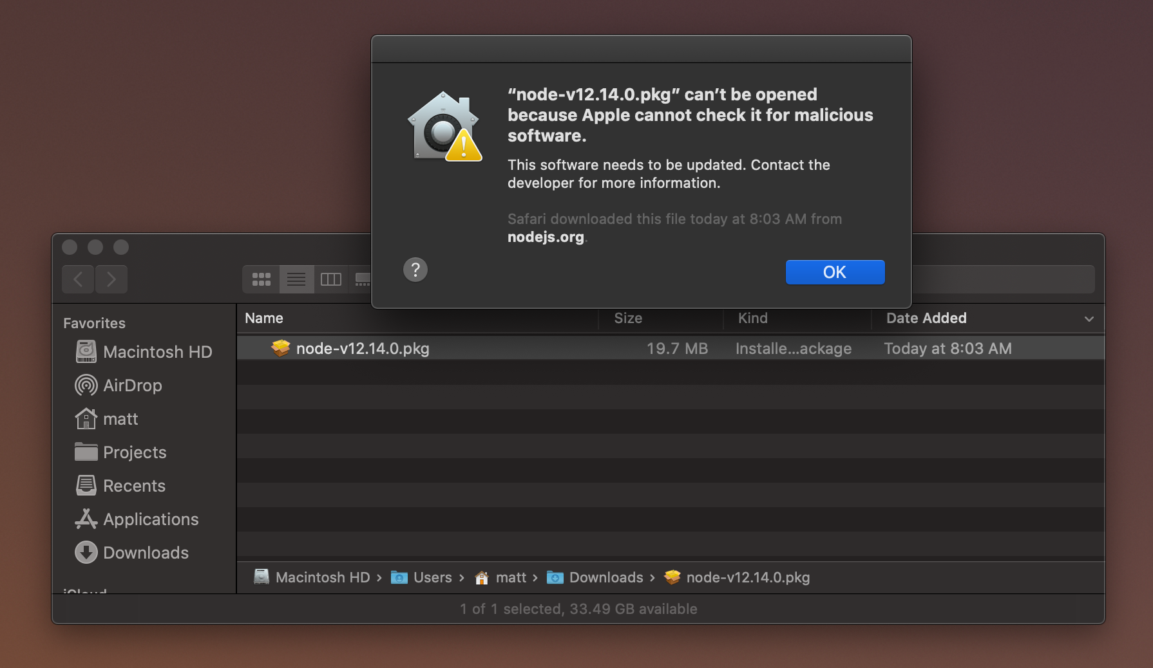The image size is (1153, 668).
Task: Click the Finder status bar selection text
Action: pyautogui.click(x=578, y=609)
